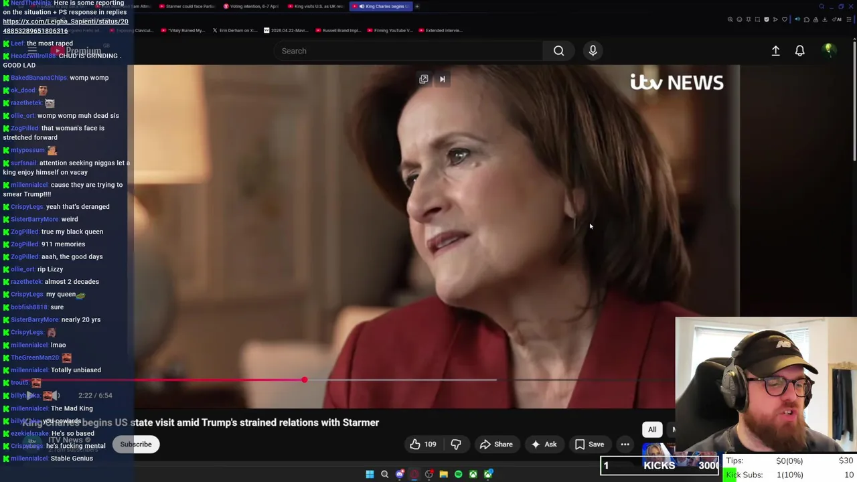The image size is (857, 482).
Task: Open the YouTube upload/create icon
Action: coord(775,51)
